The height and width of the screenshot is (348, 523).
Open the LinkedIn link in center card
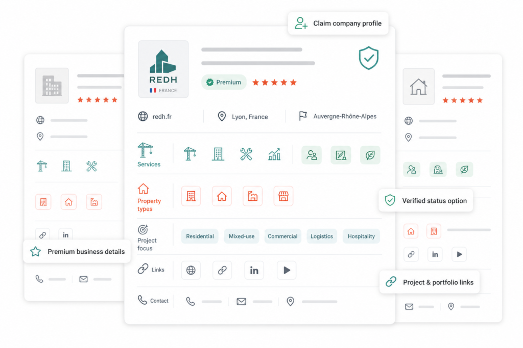click(x=254, y=270)
